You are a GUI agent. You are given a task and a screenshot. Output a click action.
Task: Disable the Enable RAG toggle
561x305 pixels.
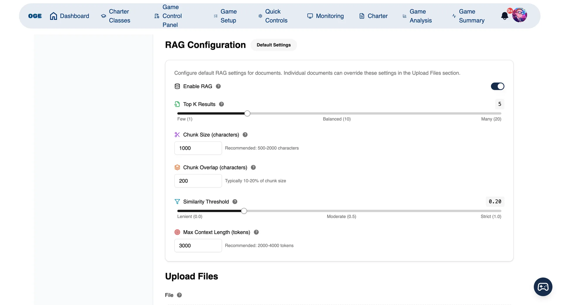point(498,86)
